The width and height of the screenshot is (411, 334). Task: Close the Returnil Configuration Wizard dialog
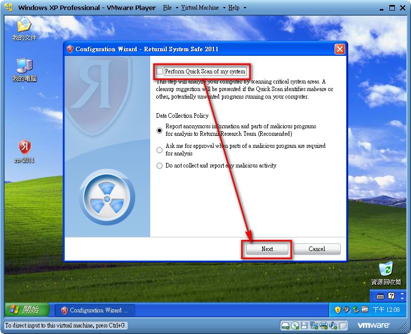pyautogui.click(x=340, y=49)
